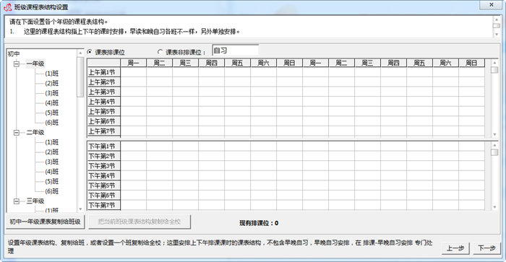Proceed with the 下一步 button

[486, 248]
